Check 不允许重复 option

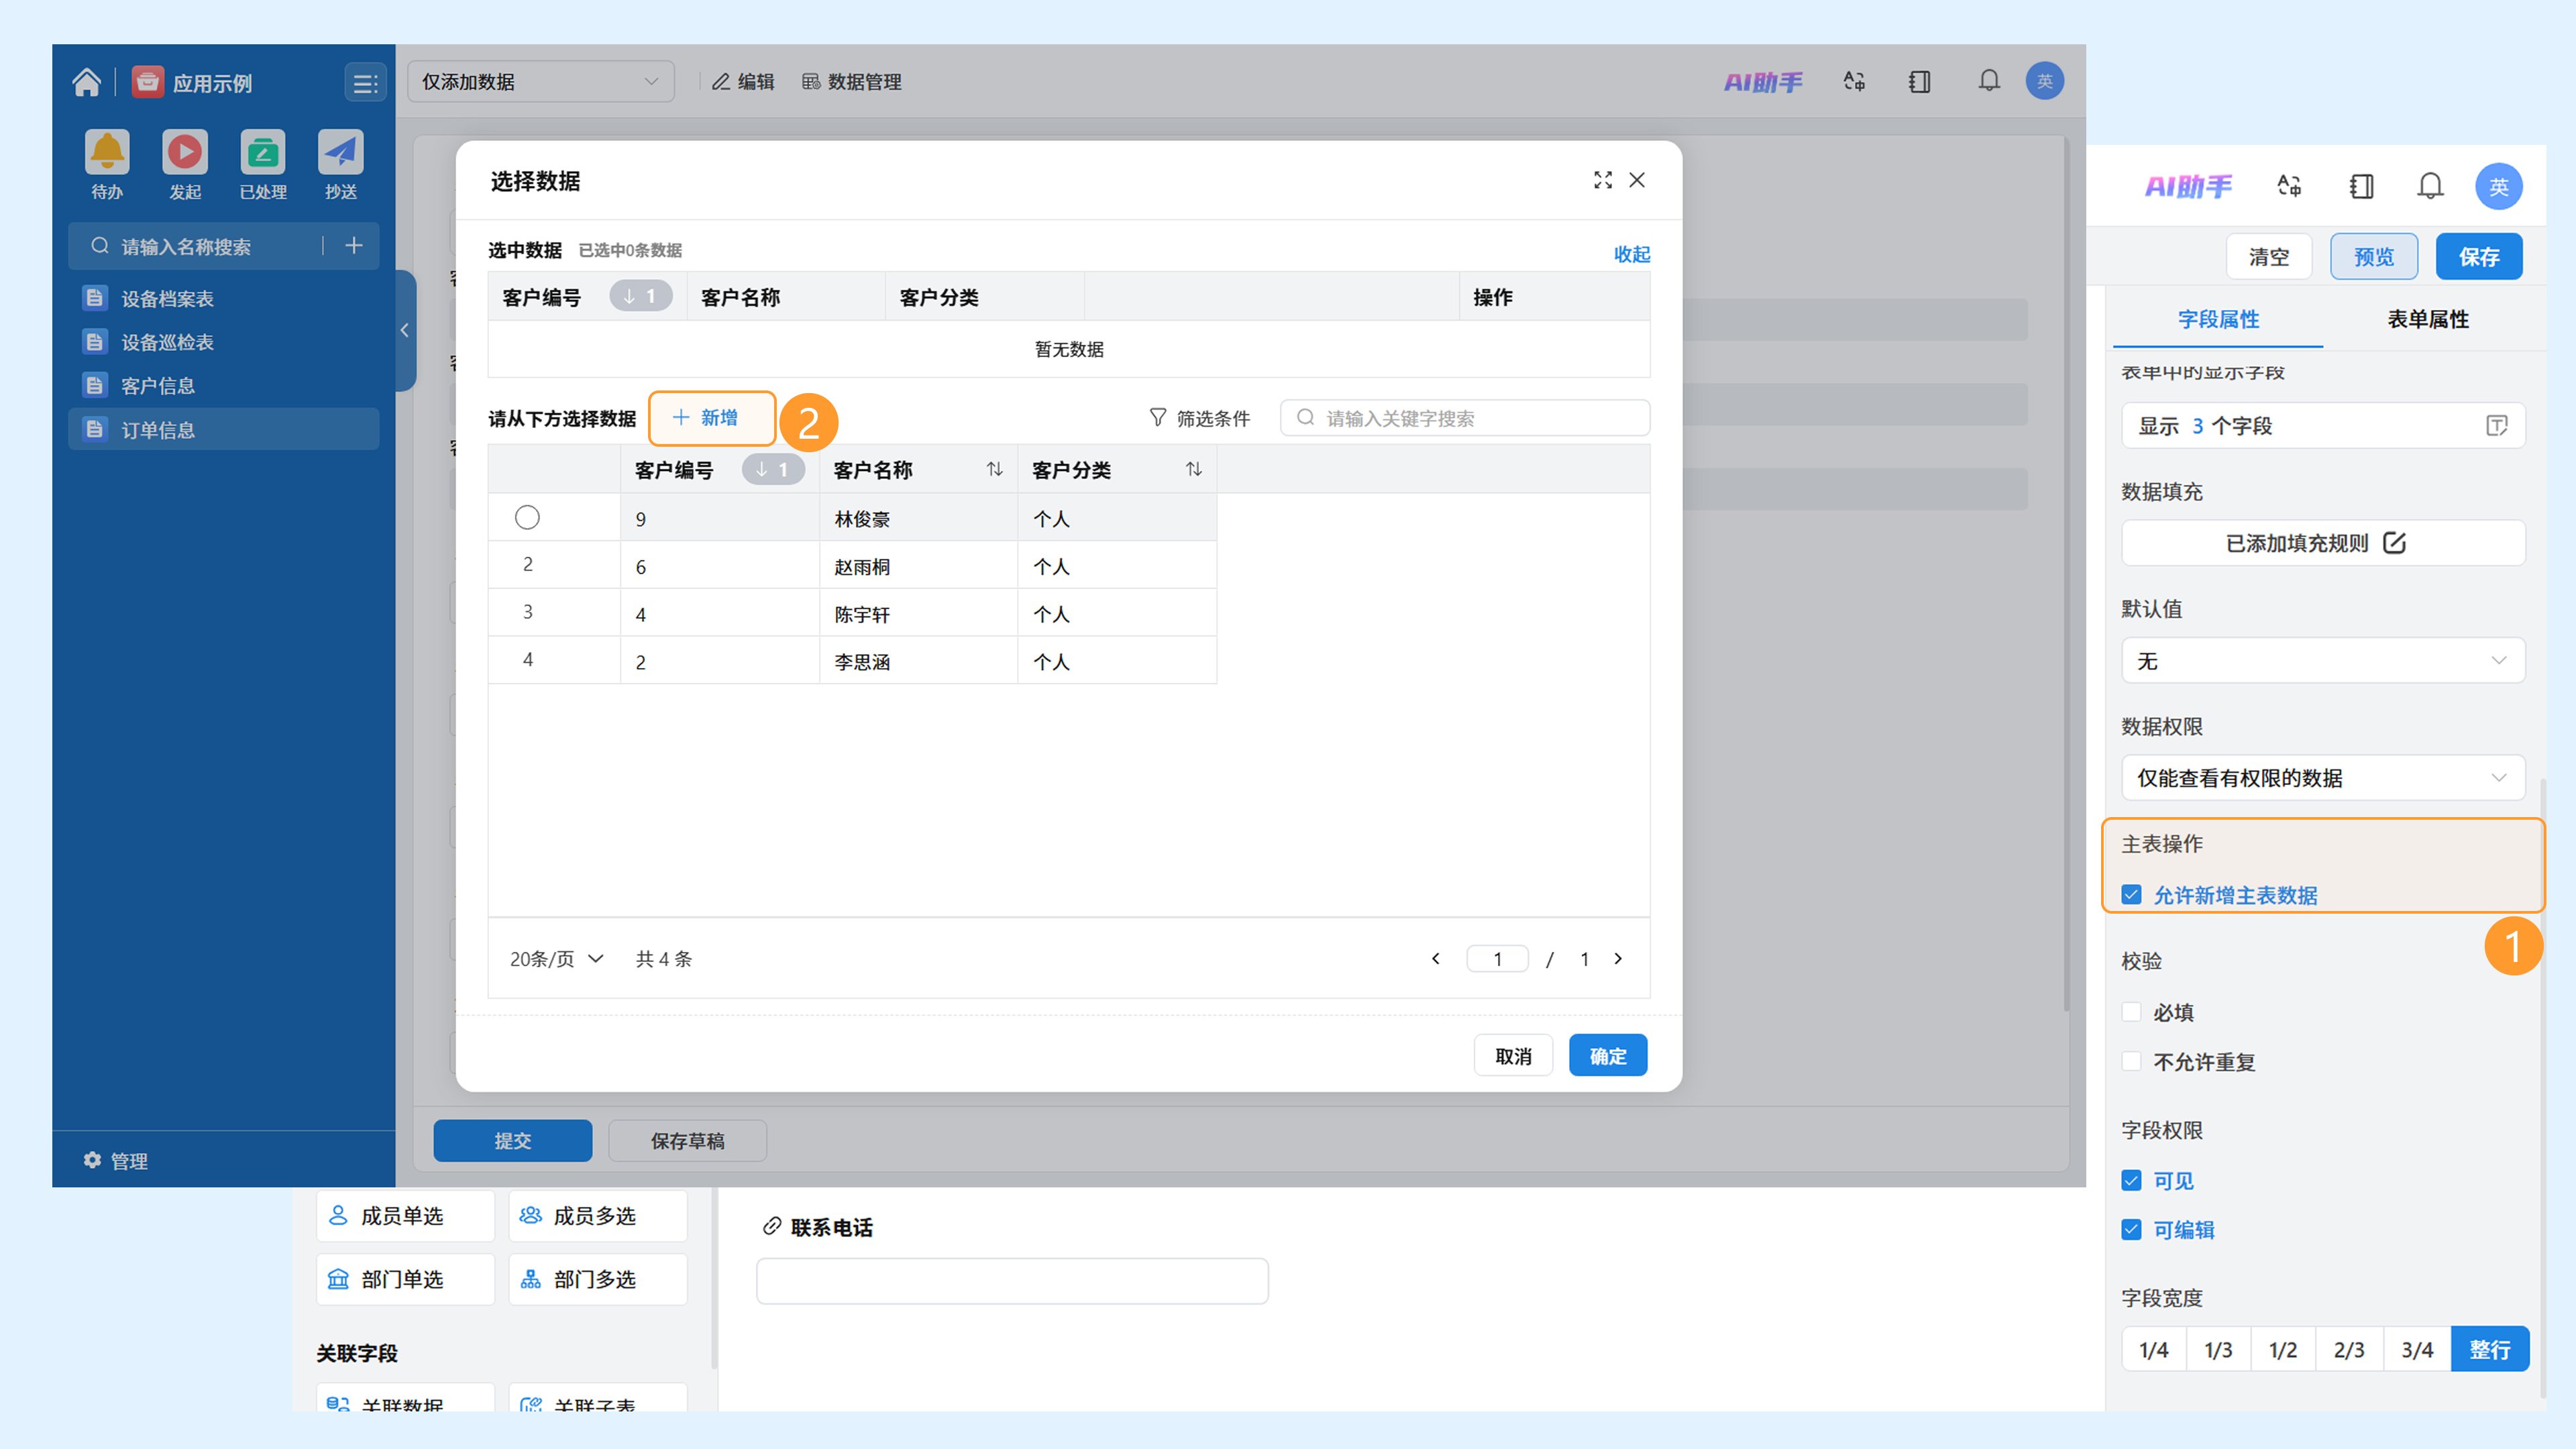2132,1061
